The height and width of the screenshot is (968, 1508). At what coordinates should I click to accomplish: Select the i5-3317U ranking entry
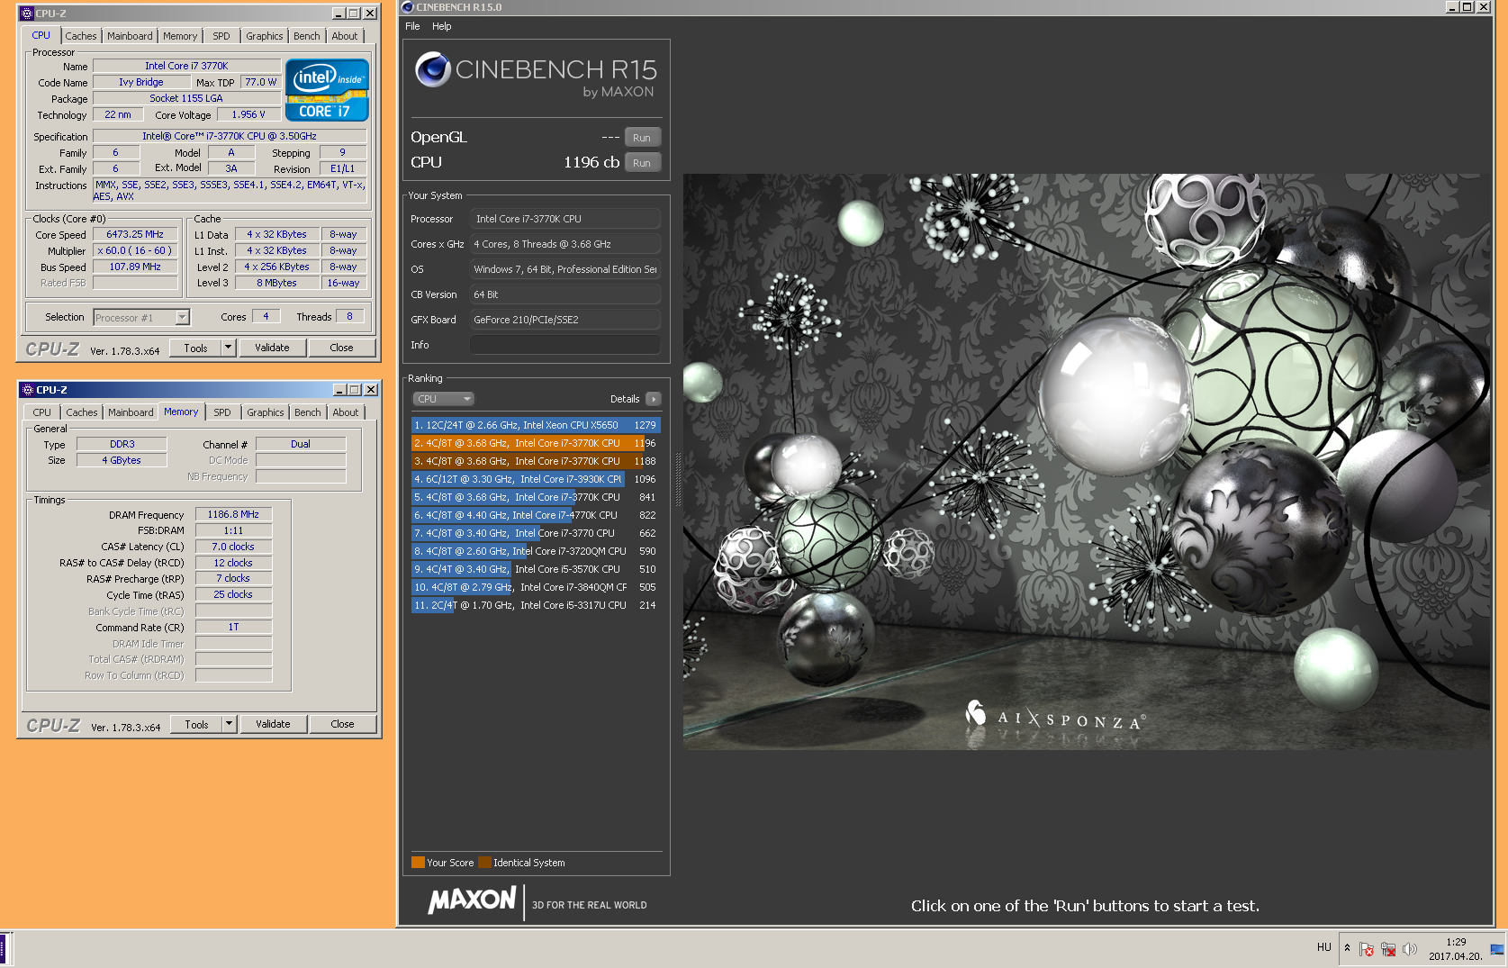click(x=536, y=605)
